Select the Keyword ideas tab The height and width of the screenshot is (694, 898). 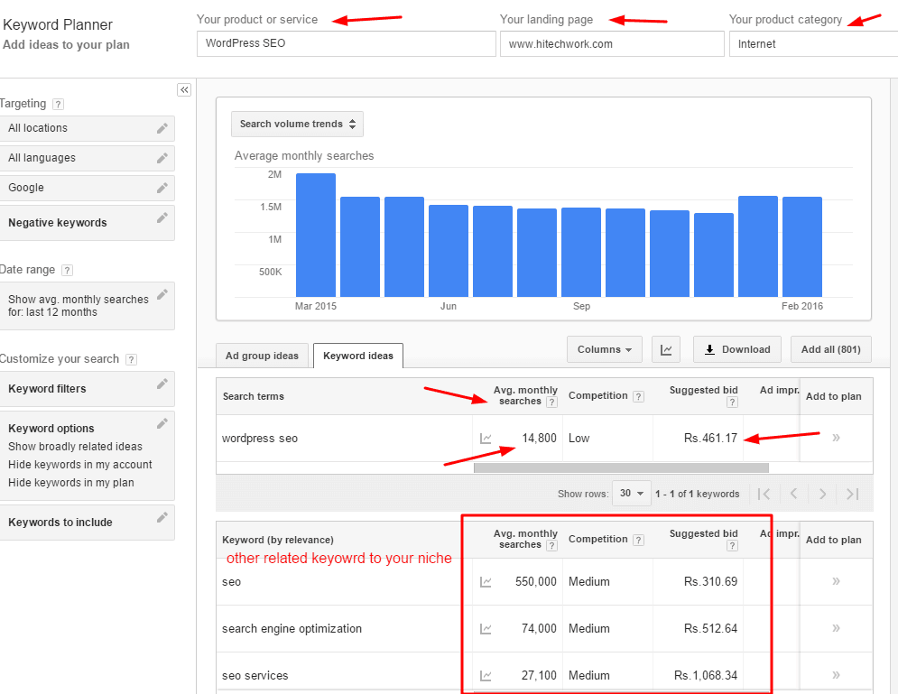[358, 356]
